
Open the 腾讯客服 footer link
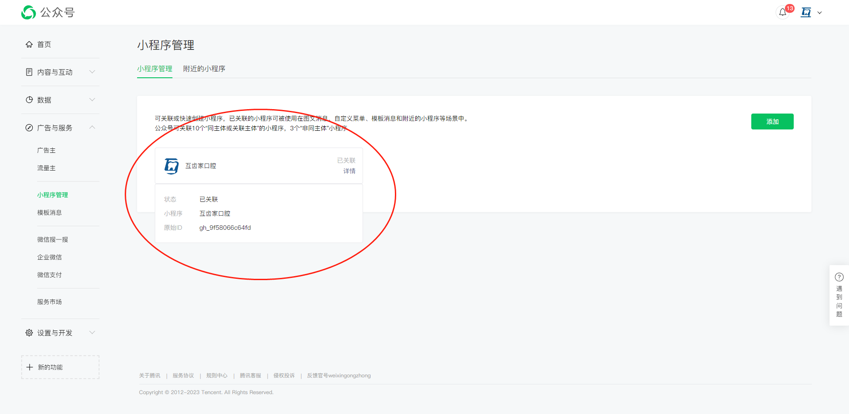pos(251,376)
